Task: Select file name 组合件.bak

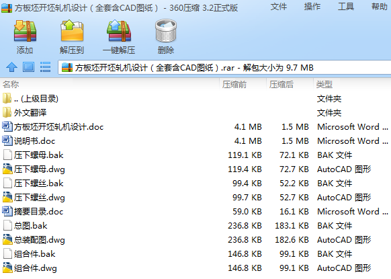Action: (34, 254)
